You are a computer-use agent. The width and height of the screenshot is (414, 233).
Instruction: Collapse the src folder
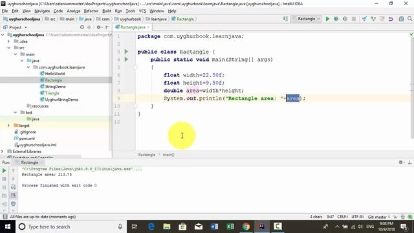[9, 48]
